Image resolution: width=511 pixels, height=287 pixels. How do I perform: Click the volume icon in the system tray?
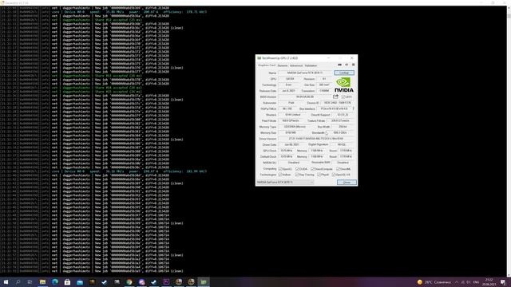(469, 282)
